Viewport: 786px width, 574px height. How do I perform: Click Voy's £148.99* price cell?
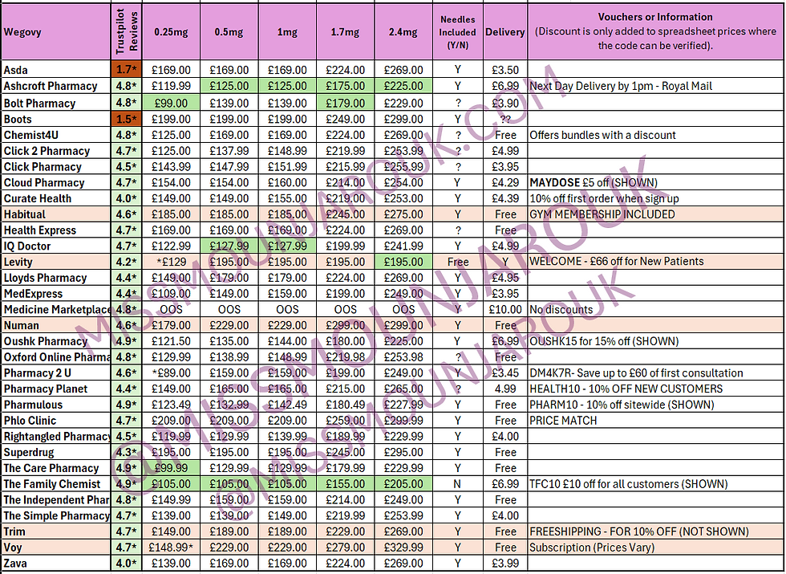171,548
